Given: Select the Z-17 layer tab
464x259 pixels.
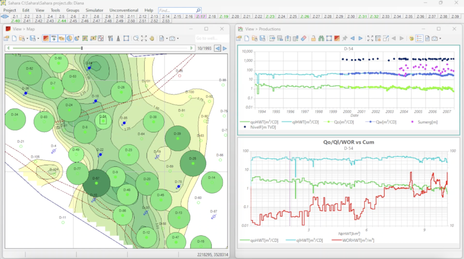Looking at the screenshot, I should coord(201,17).
